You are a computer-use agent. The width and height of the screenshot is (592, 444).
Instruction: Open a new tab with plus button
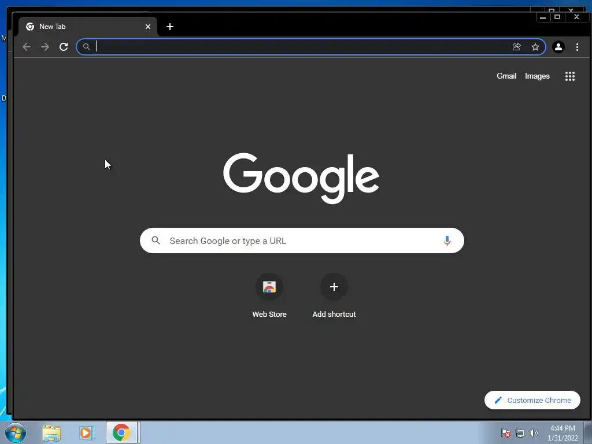click(x=170, y=27)
